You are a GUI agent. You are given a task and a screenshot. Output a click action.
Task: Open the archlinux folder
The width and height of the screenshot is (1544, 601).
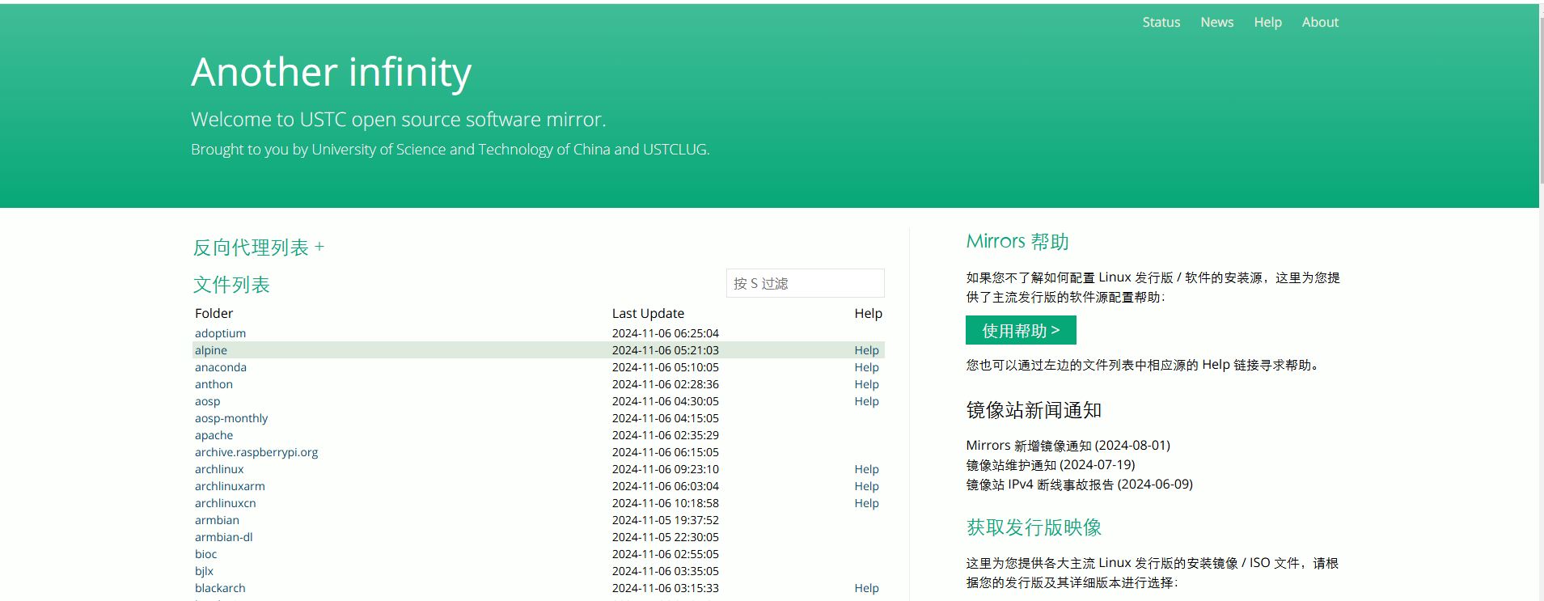[x=218, y=469]
